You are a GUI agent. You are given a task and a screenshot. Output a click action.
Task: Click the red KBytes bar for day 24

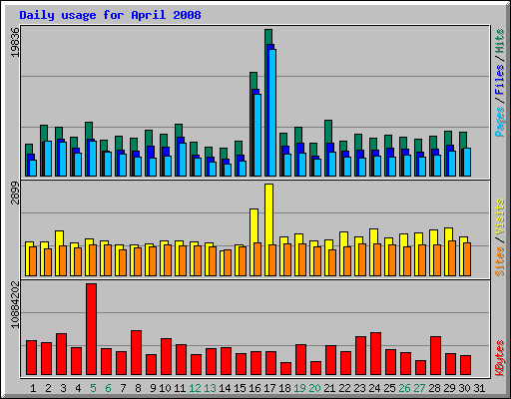point(376,353)
